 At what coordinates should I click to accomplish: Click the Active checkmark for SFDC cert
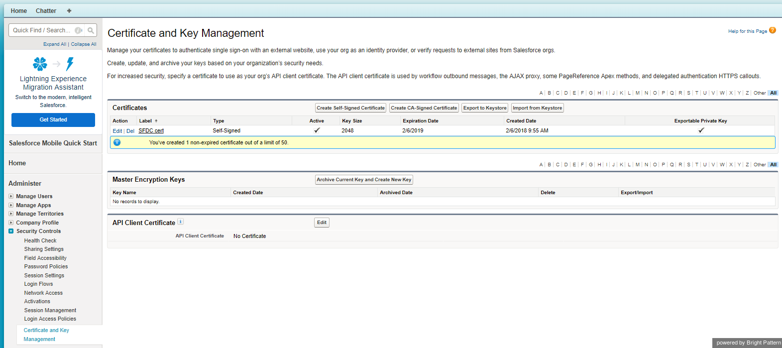click(317, 130)
